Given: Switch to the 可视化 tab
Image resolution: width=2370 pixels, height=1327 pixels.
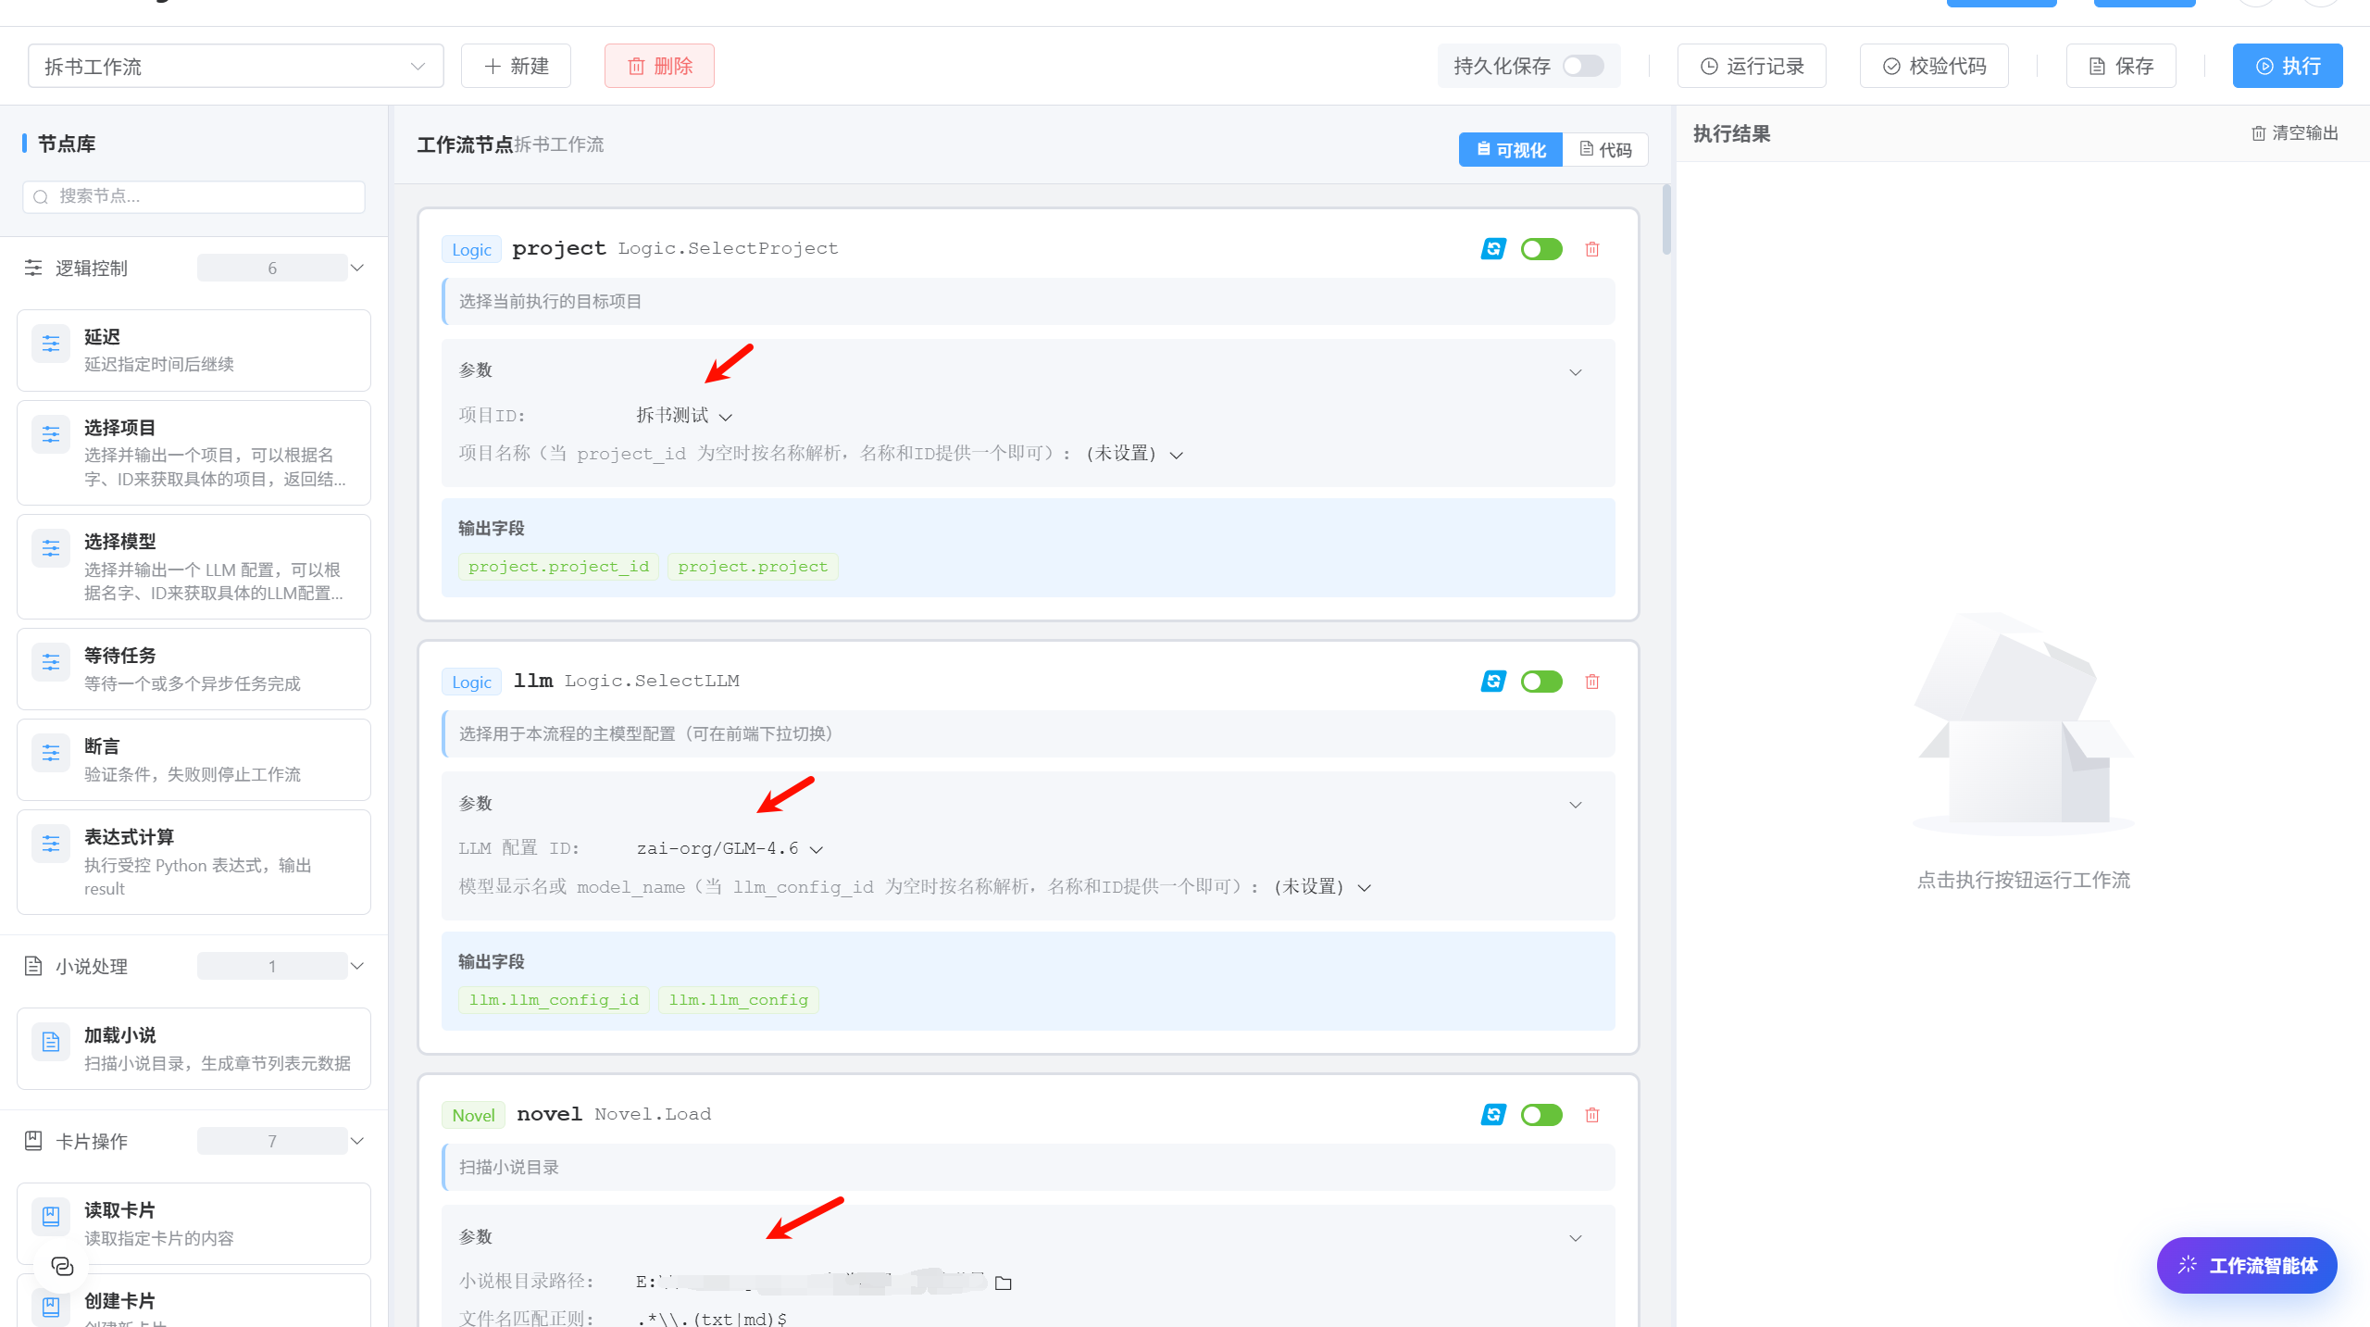Looking at the screenshot, I should pyautogui.click(x=1511, y=150).
